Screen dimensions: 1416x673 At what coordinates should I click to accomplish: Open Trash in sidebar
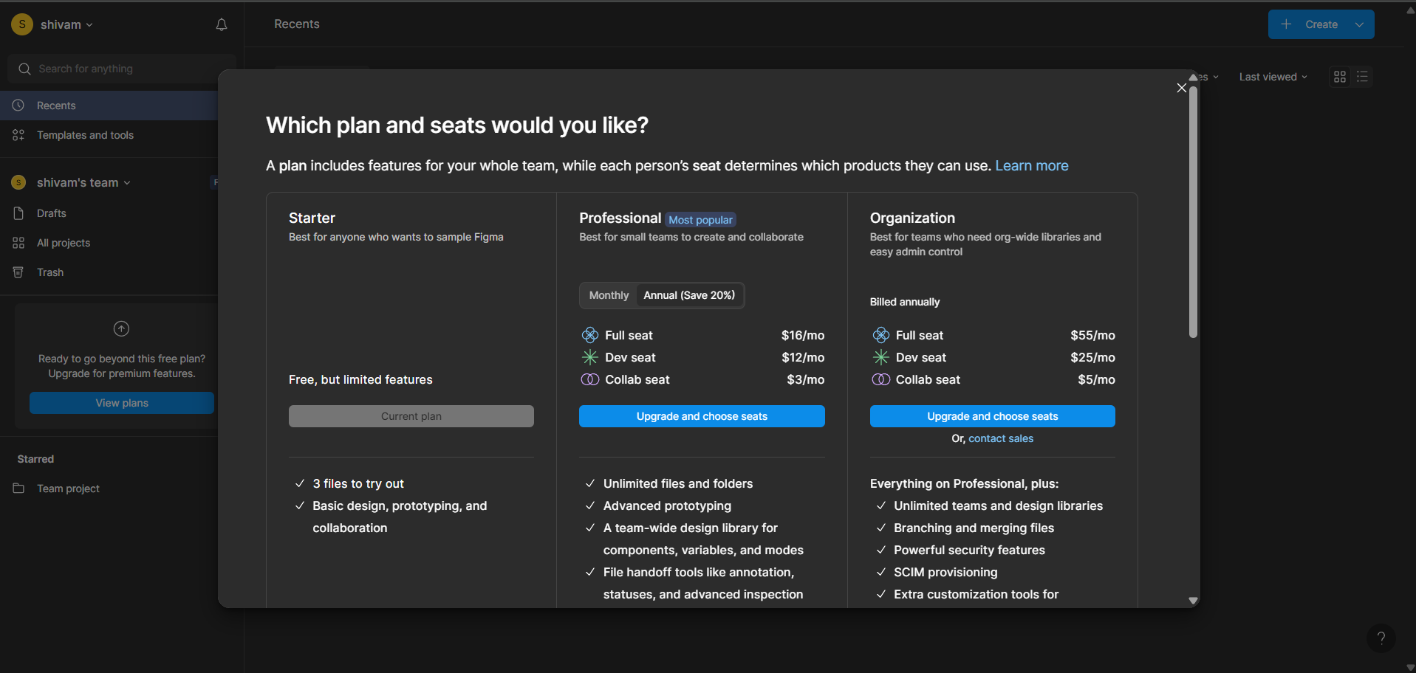[x=109, y=272]
